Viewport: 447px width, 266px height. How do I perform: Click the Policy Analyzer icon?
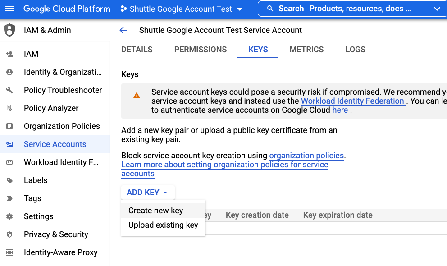coord(9,108)
